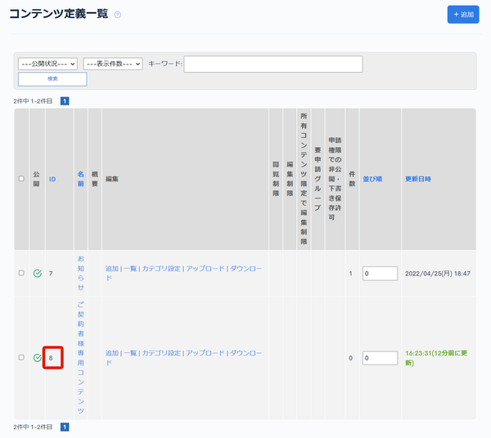Screen dimensions: 491x438
Task: Click the 申請権限での非公開・下書き保存許可 header
Action: point(335,179)
